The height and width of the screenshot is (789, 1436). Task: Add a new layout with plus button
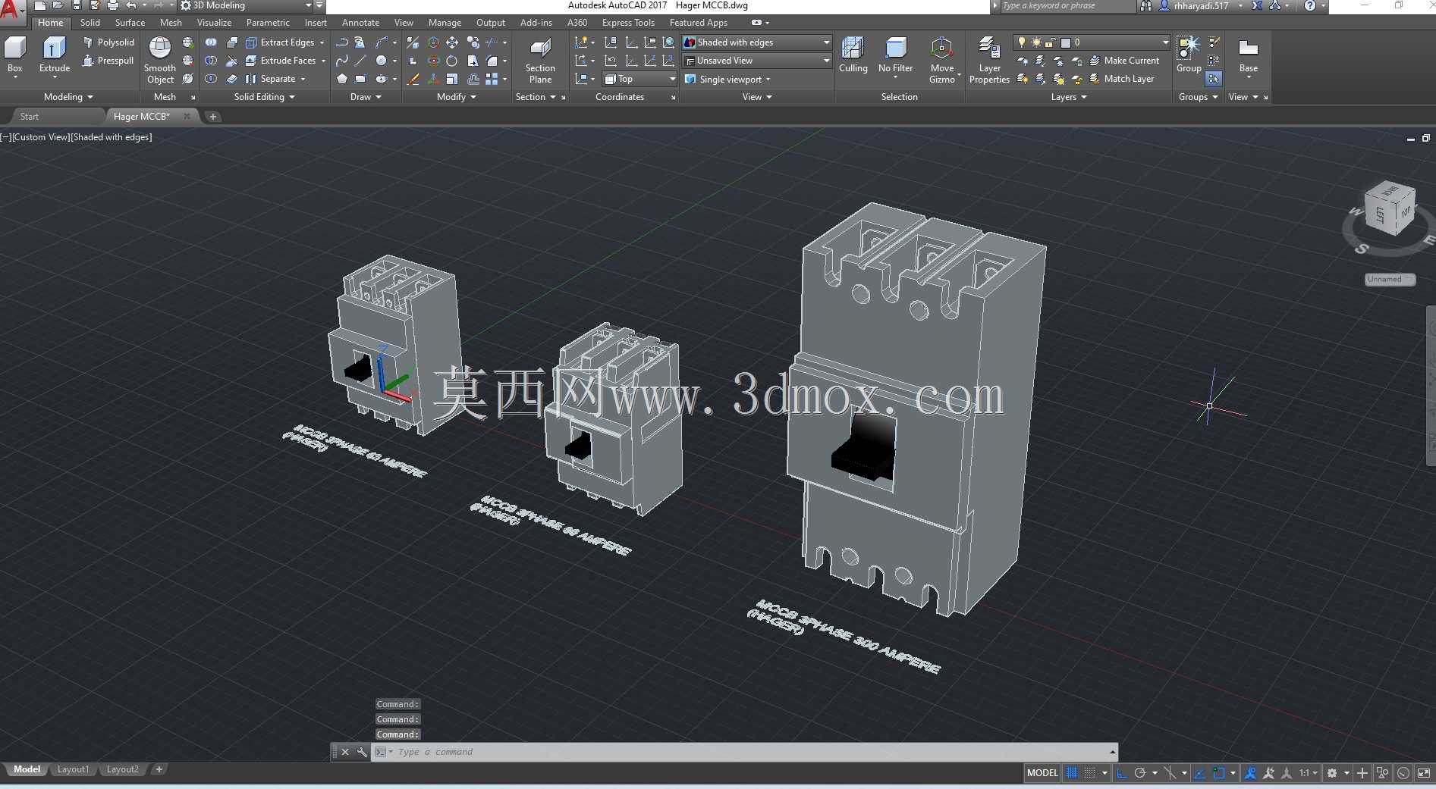pos(159,770)
